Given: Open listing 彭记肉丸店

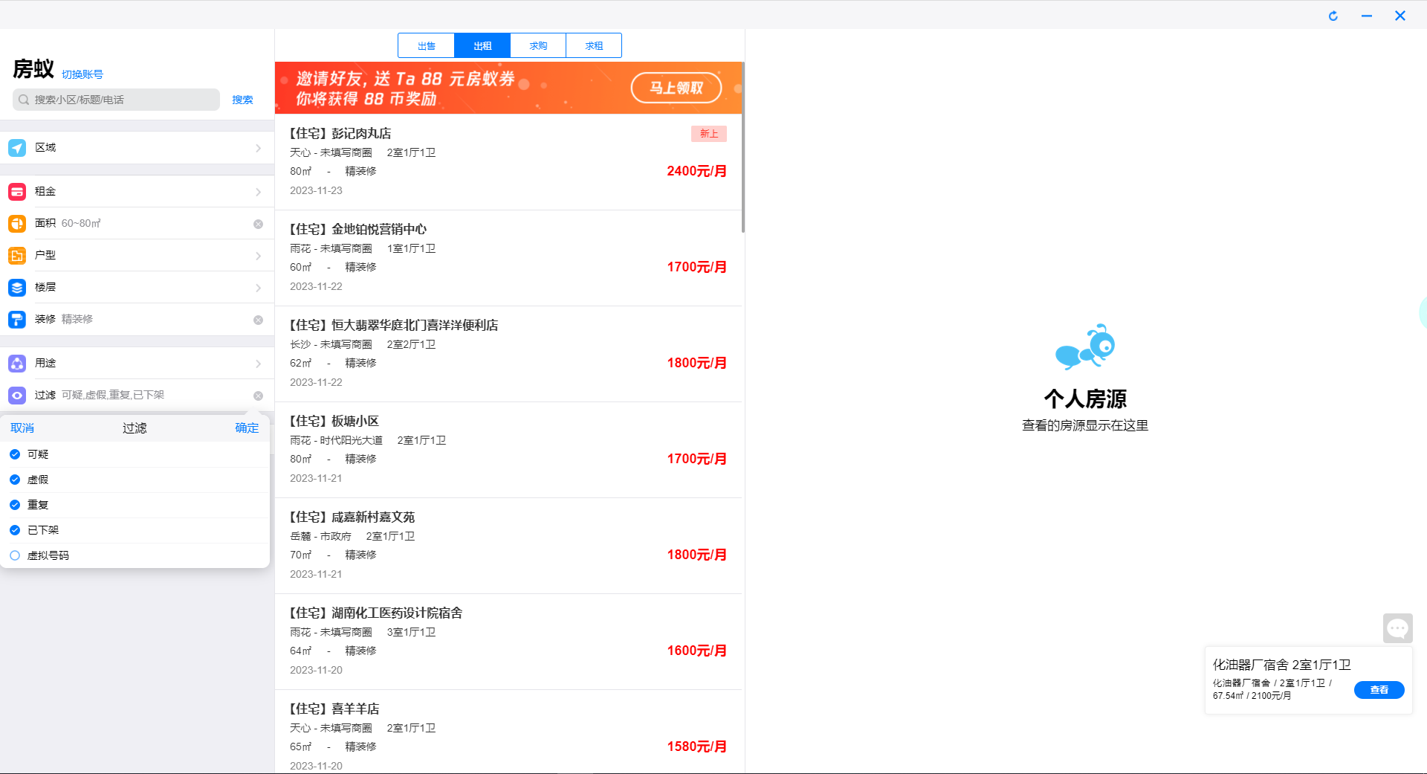Looking at the screenshot, I should tap(508, 162).
